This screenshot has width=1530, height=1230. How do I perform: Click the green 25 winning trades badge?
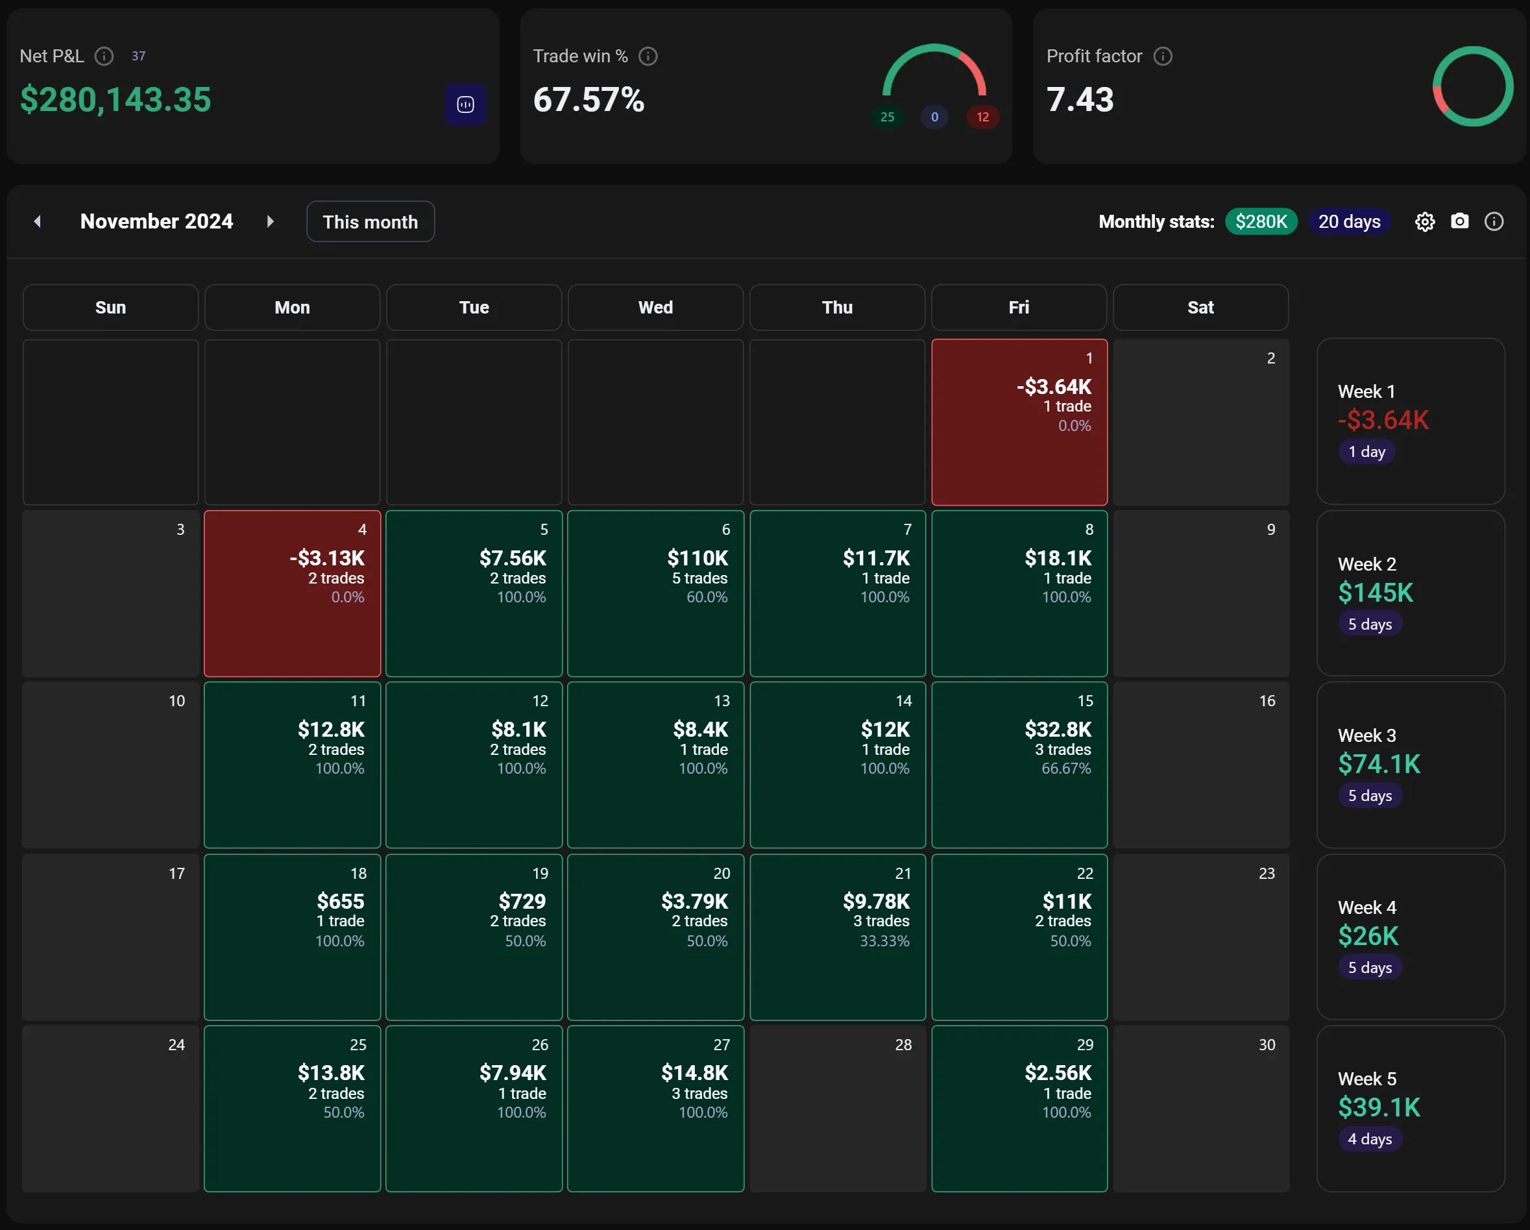click(887, 117)
